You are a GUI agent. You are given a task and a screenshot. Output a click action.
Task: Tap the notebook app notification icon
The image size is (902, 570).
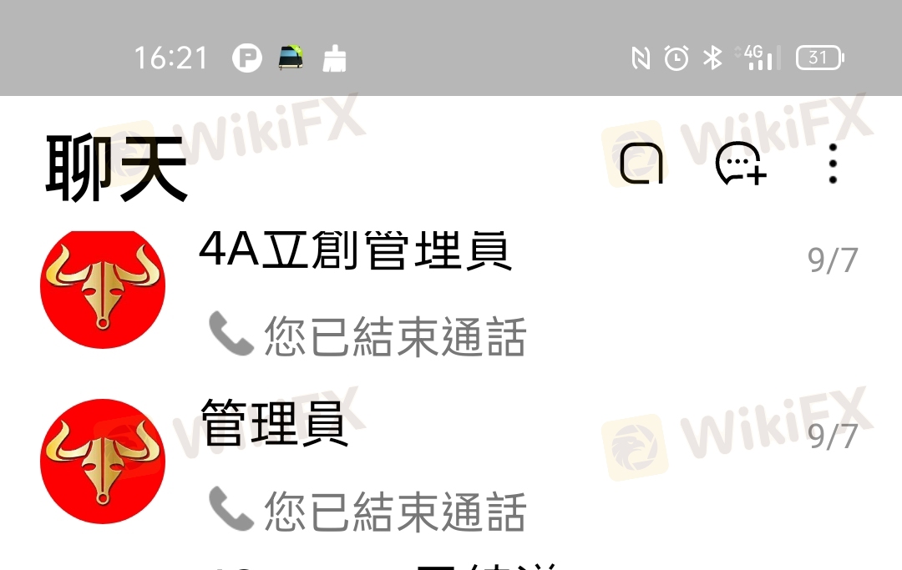point(291,57)
